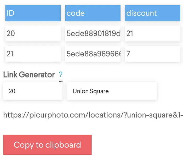Open the help tooltip beside Link Generator

click(x=61, y=75)
